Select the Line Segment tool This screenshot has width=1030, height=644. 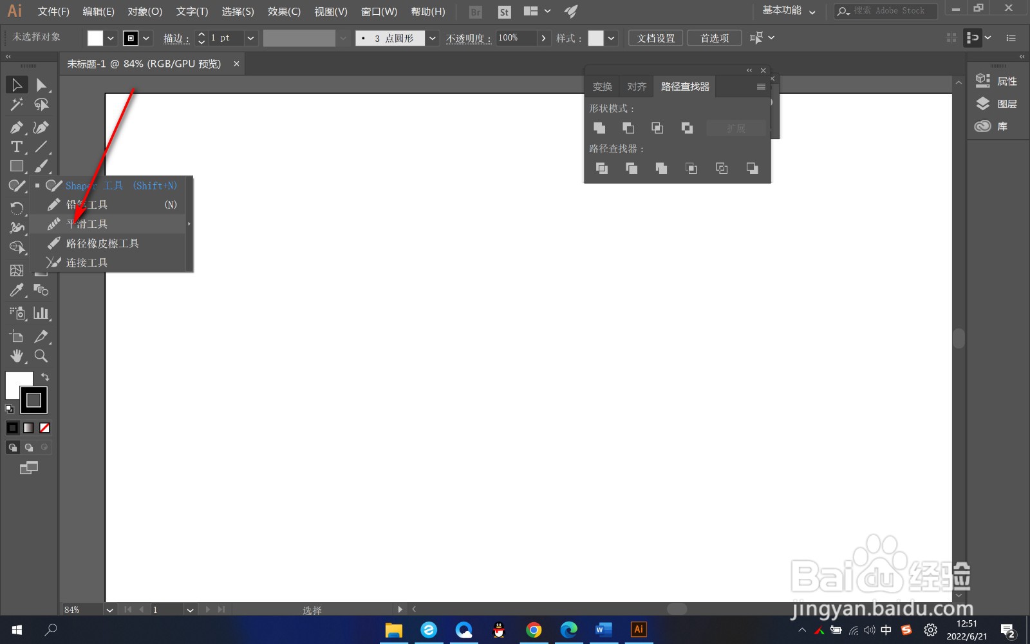click(41, 147)
